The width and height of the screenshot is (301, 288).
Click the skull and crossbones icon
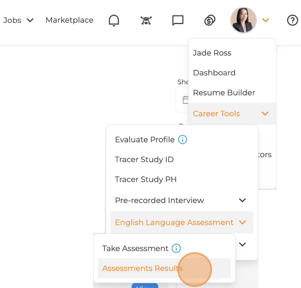(146, 20)
